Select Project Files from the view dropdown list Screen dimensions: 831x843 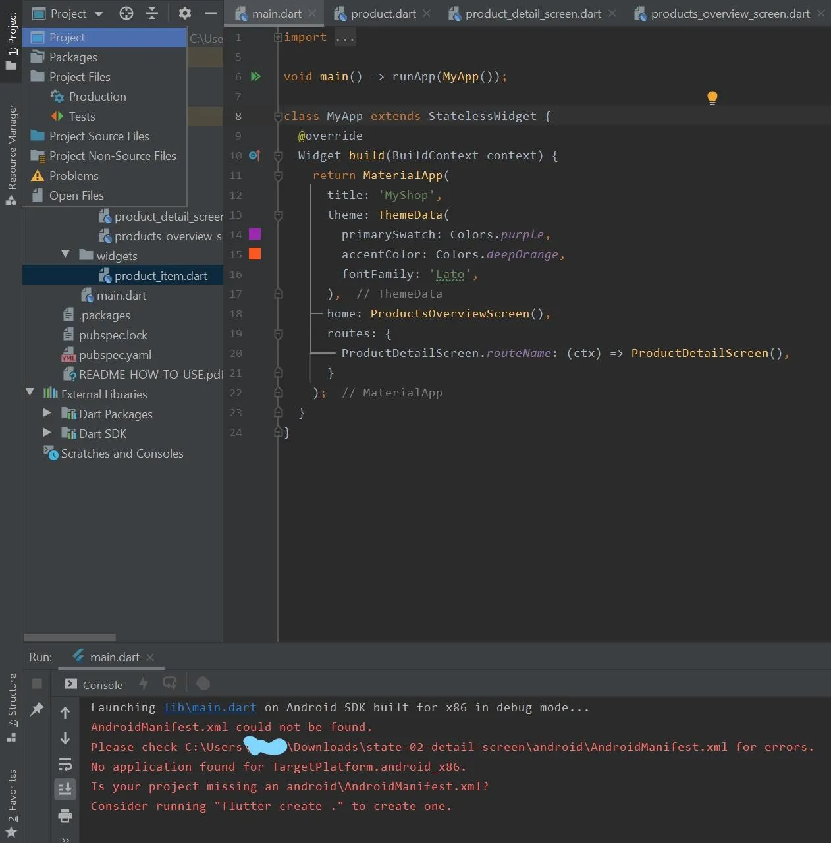point(80,77)
